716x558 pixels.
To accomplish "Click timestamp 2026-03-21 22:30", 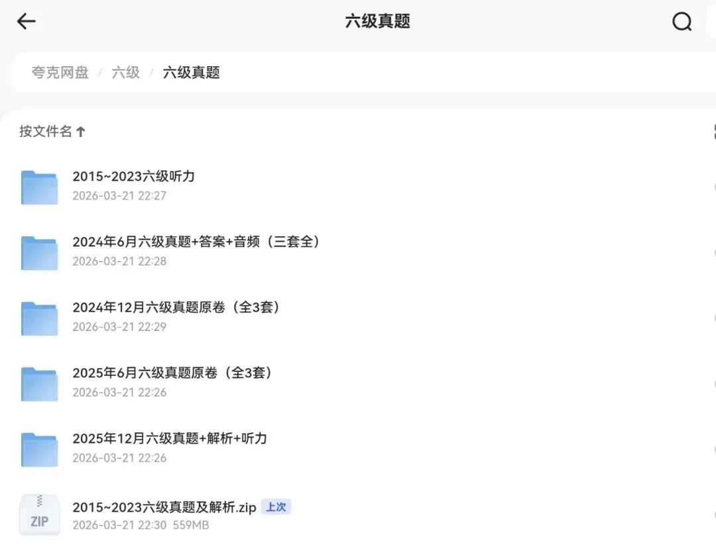I will pyautogui.click(x=119, y=525).
